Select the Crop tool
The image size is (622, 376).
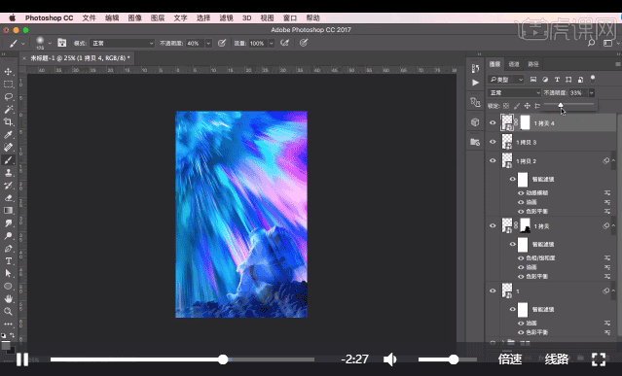[8, 121]
